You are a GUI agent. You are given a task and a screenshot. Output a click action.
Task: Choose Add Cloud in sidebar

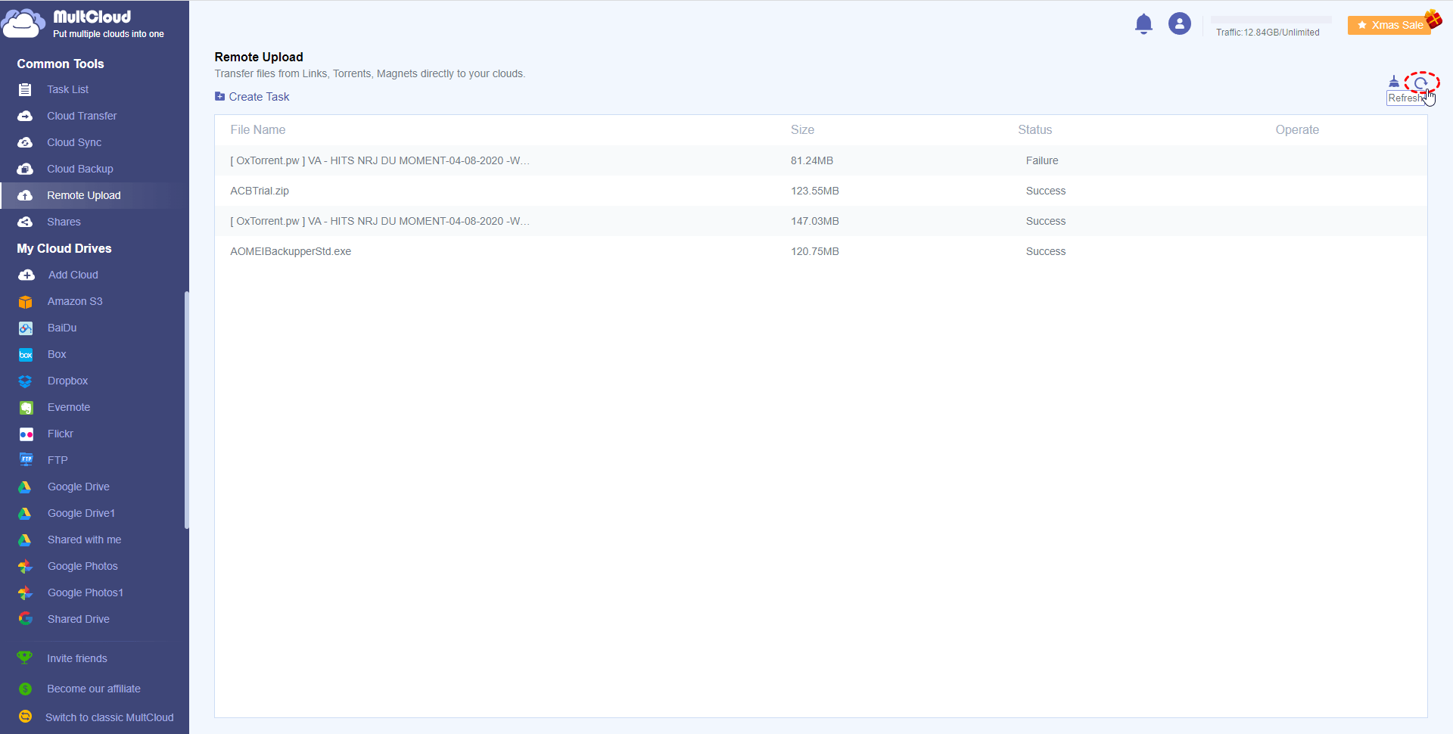73,275
